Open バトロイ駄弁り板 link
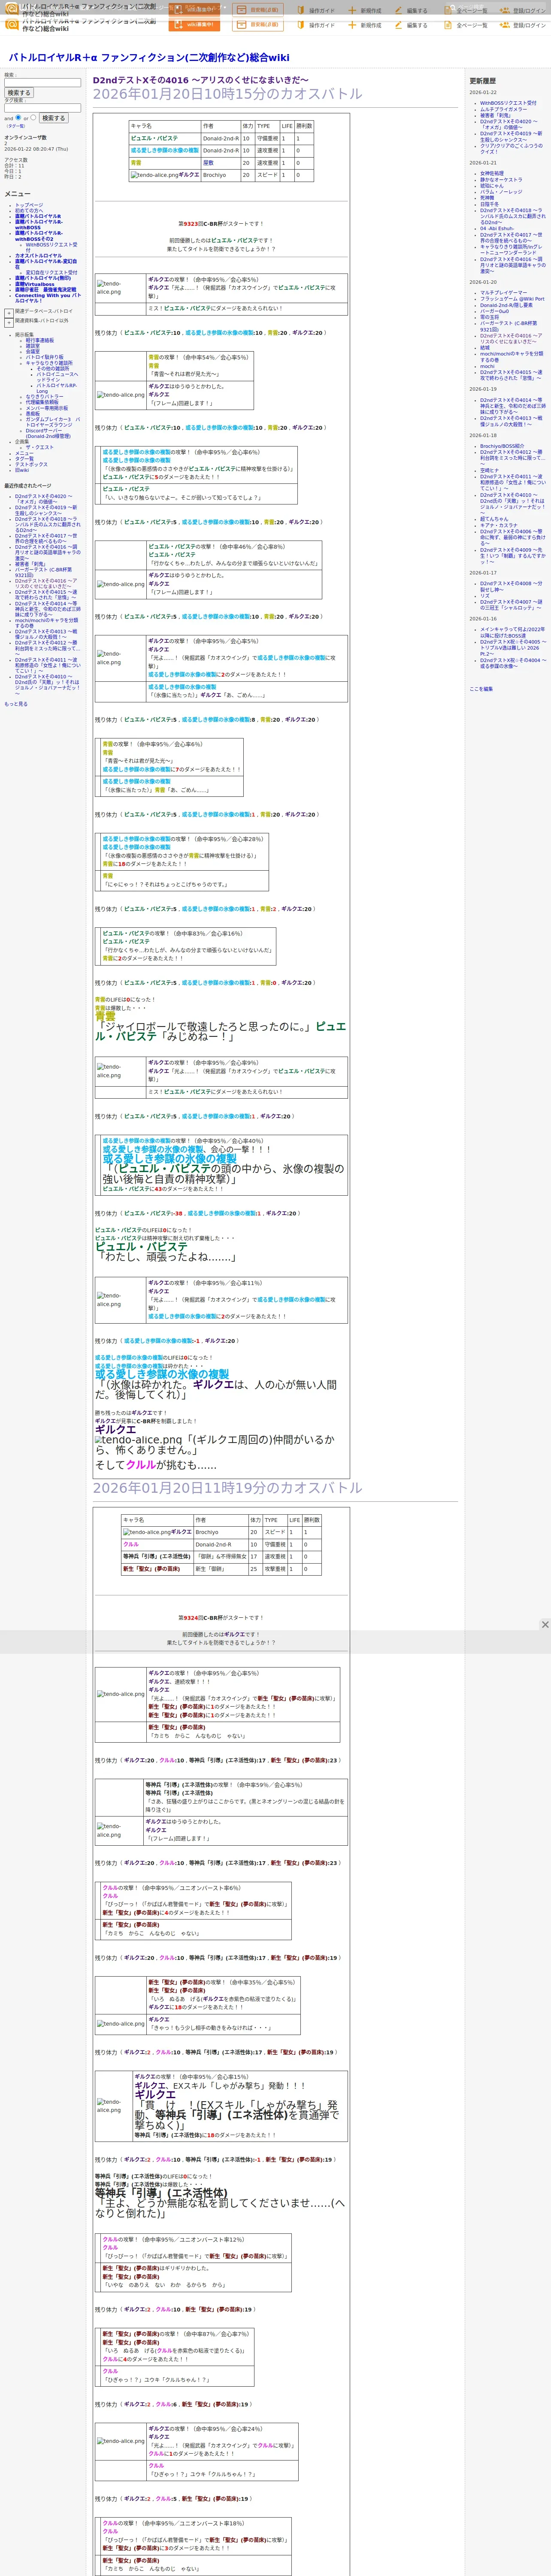The image size is (551, 2576). point(44,357)
